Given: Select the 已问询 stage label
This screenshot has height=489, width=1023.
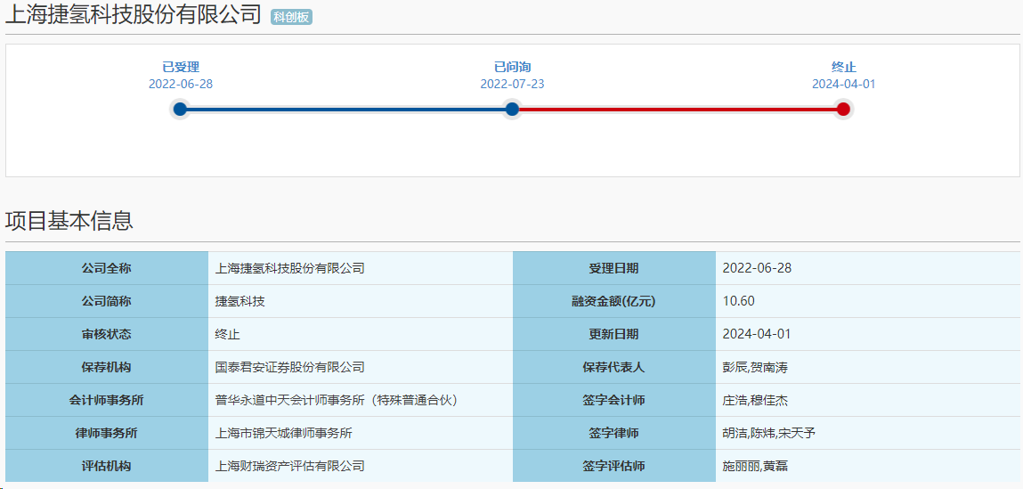Looking at the screenshot, I should click(x=512, y=67).
